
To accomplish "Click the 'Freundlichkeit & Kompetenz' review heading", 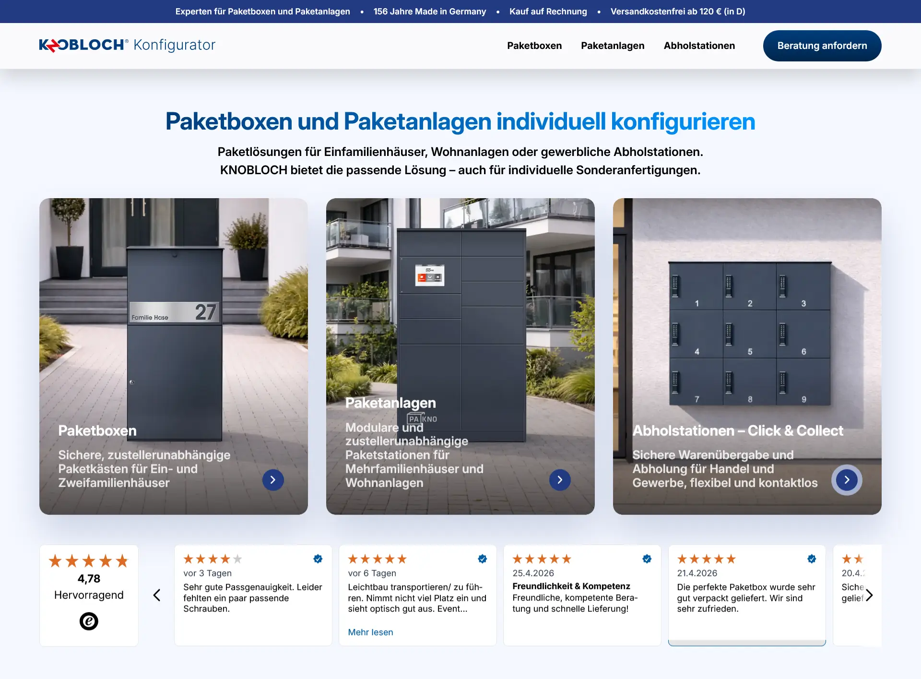I will (571, 586).
